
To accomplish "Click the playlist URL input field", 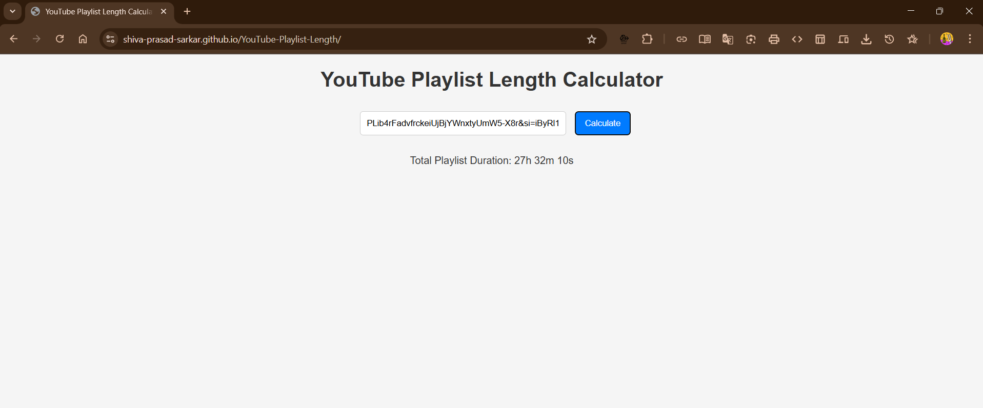I will pos(463,123).
